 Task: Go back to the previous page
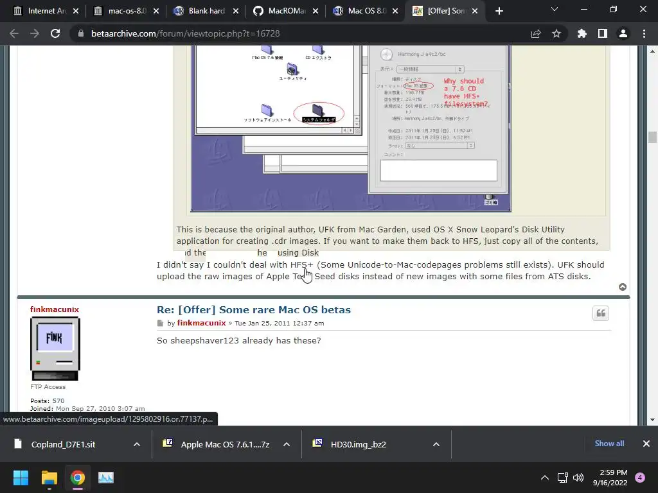coord(14,33)
